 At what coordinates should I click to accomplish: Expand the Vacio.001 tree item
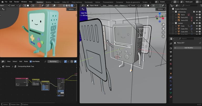176,18
